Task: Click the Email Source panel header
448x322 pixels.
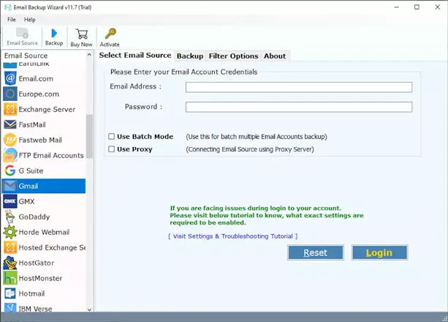Action: (26, 56)
